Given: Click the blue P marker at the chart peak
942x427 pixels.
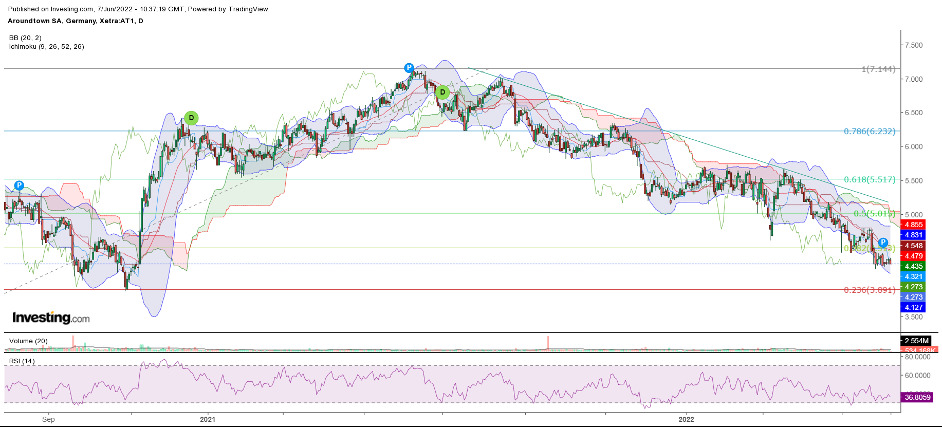Looking at the screenshot, I should point(409,68).
